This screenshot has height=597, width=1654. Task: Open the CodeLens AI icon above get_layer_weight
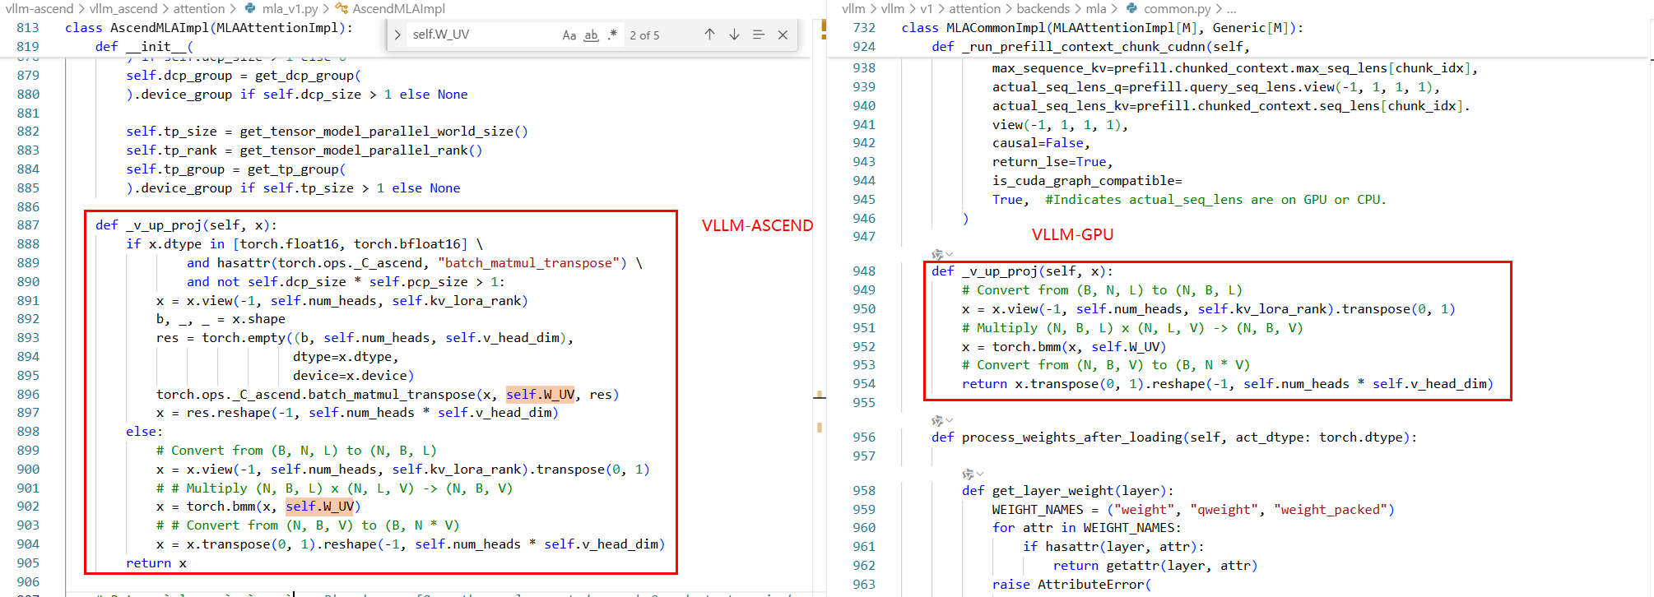[x=967, y=474]
